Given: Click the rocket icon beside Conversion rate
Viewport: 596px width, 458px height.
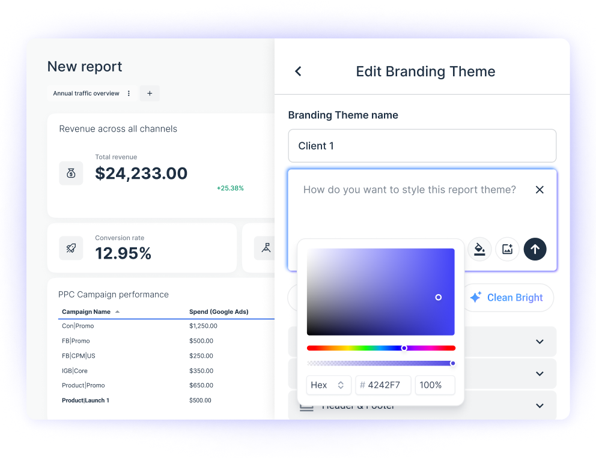Looking at the screenshot, I should coord(71,247).
